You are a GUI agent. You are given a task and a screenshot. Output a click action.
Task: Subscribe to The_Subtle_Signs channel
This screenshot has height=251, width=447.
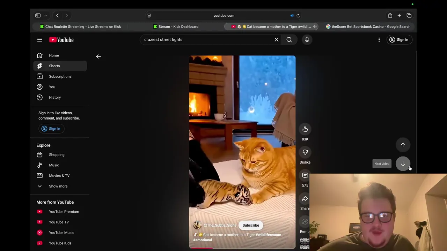point(251,225)
